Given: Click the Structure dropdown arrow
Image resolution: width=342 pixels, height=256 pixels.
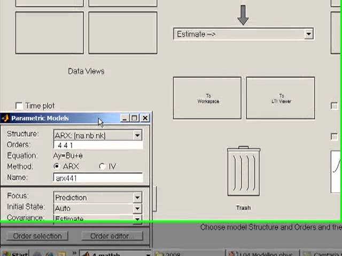Looking at the screenshot, I should tap(137, 135).
